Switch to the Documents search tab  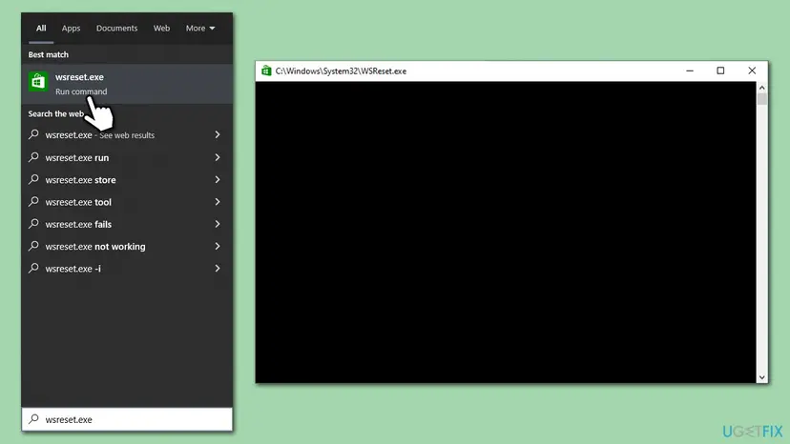coord(116,29)
